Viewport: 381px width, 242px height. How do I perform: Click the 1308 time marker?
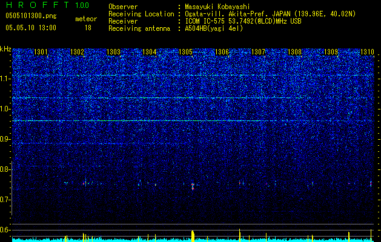[294, 51]
